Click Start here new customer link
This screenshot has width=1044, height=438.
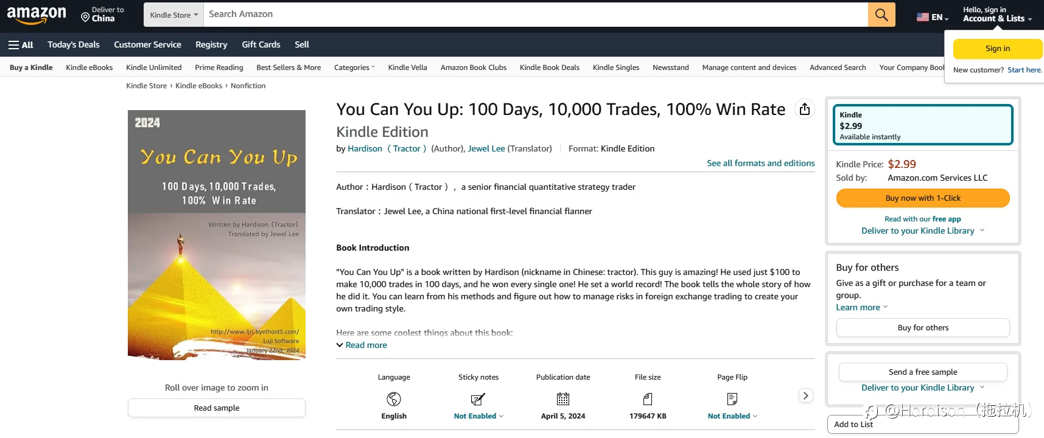coord(1025,70)
